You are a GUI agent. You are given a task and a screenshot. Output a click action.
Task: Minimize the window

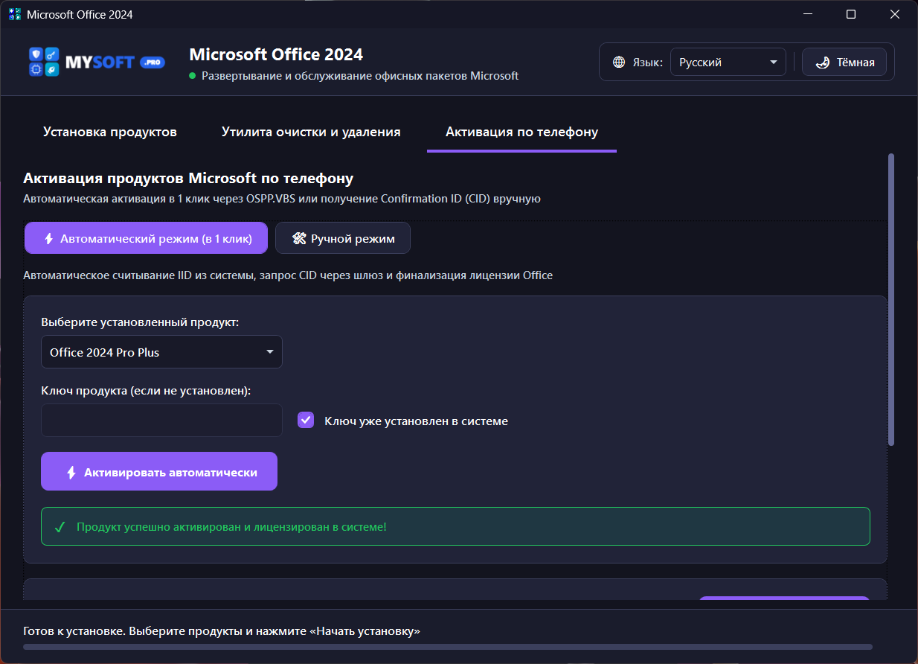(807, 14)
